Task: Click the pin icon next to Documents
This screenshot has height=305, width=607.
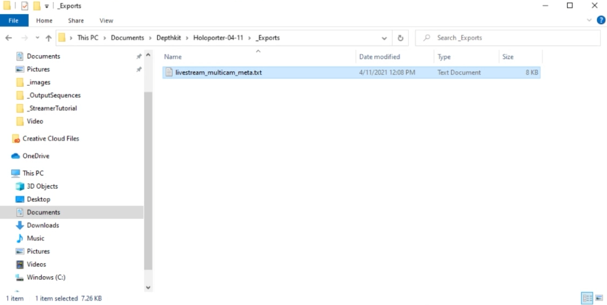Action: pyautogui.click(x=139, y=56)
